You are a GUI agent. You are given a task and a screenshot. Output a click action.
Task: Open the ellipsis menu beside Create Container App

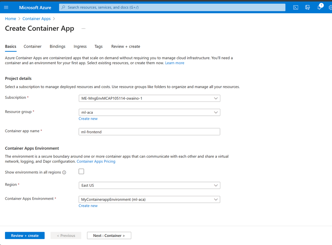pyautogui.click(x=83, y=28)
